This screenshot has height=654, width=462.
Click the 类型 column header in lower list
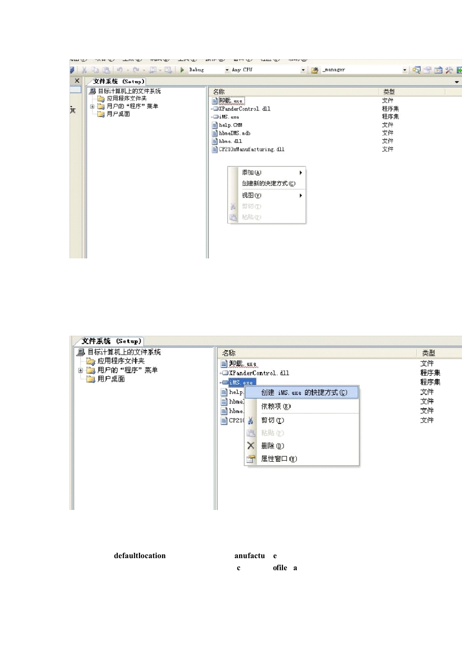click(x=428, y=353)
